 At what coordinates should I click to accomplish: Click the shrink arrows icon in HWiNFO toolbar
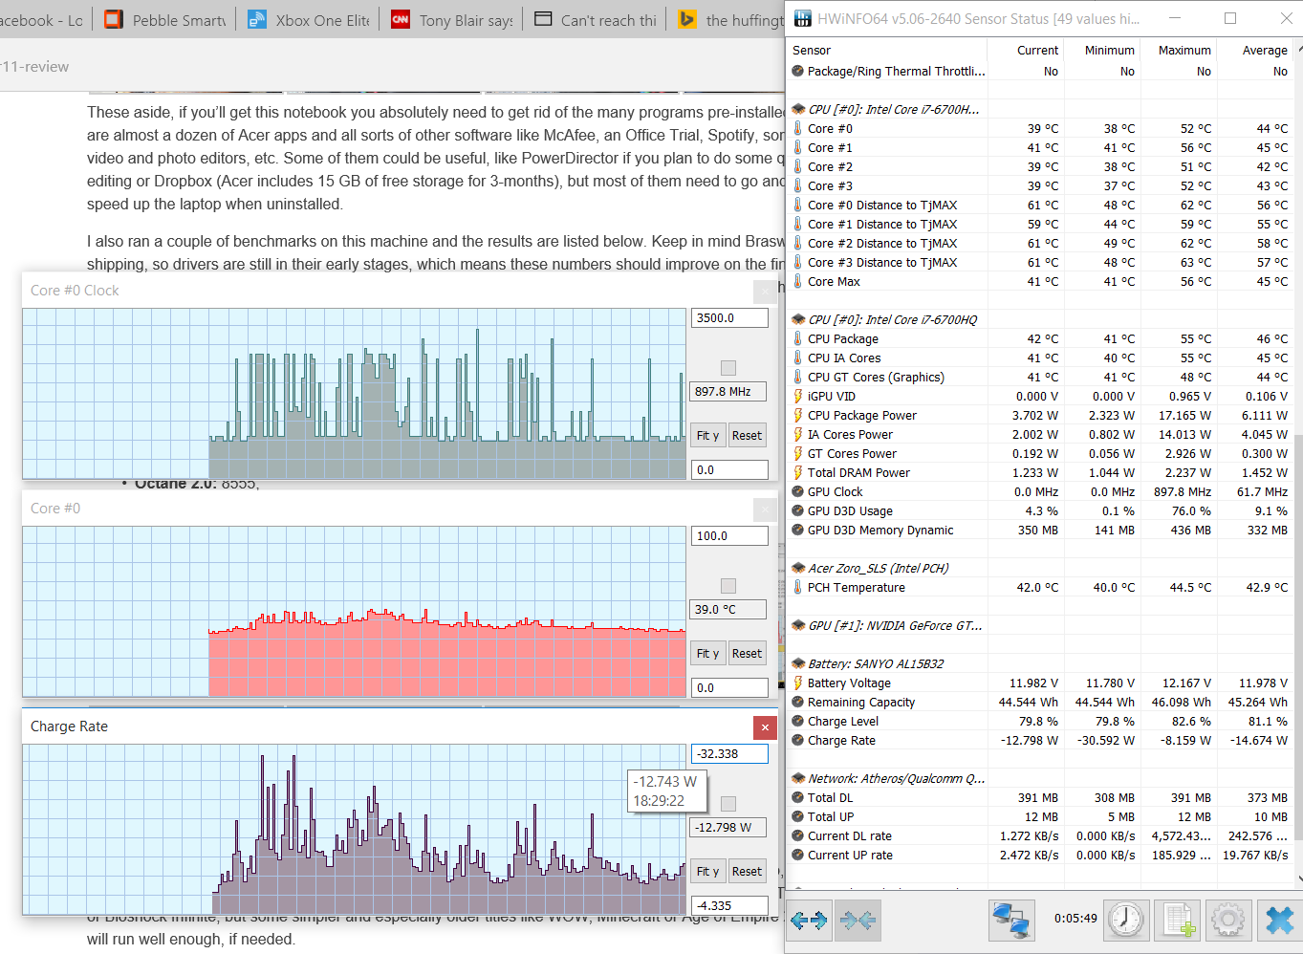tap(858, 921)
